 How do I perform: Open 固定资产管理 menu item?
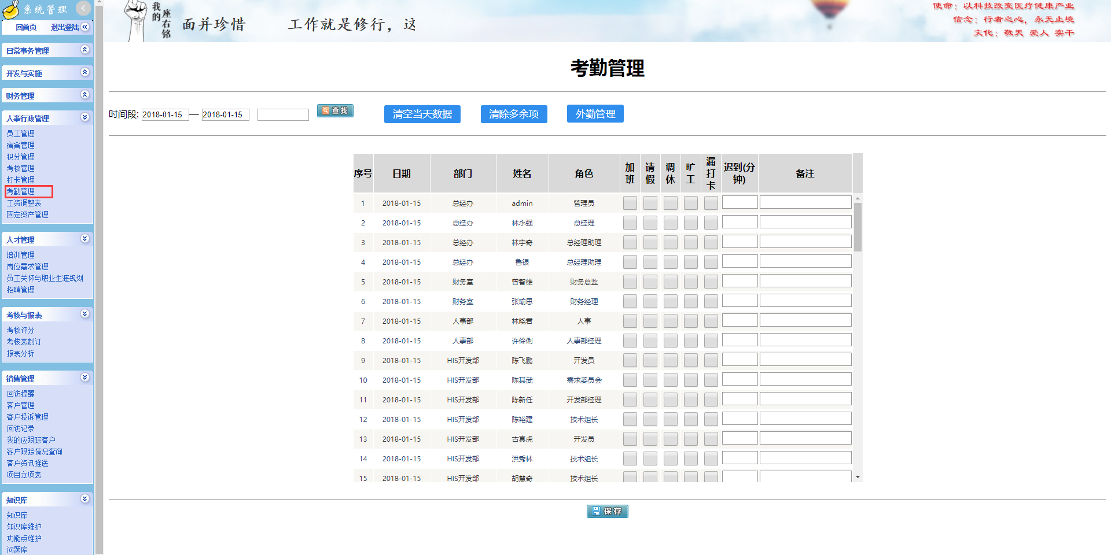[27, 214]
